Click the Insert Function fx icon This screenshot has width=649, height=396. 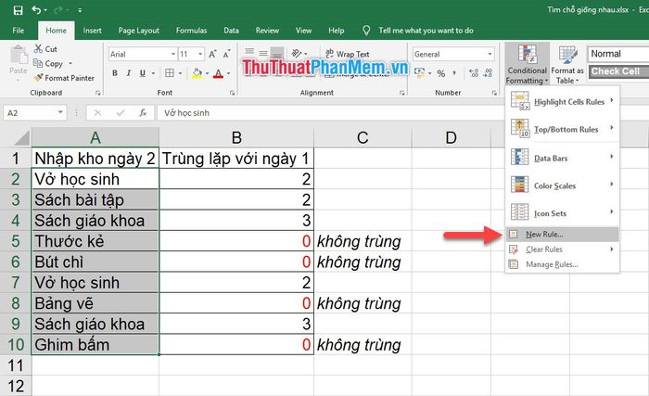tap(143, 112)
